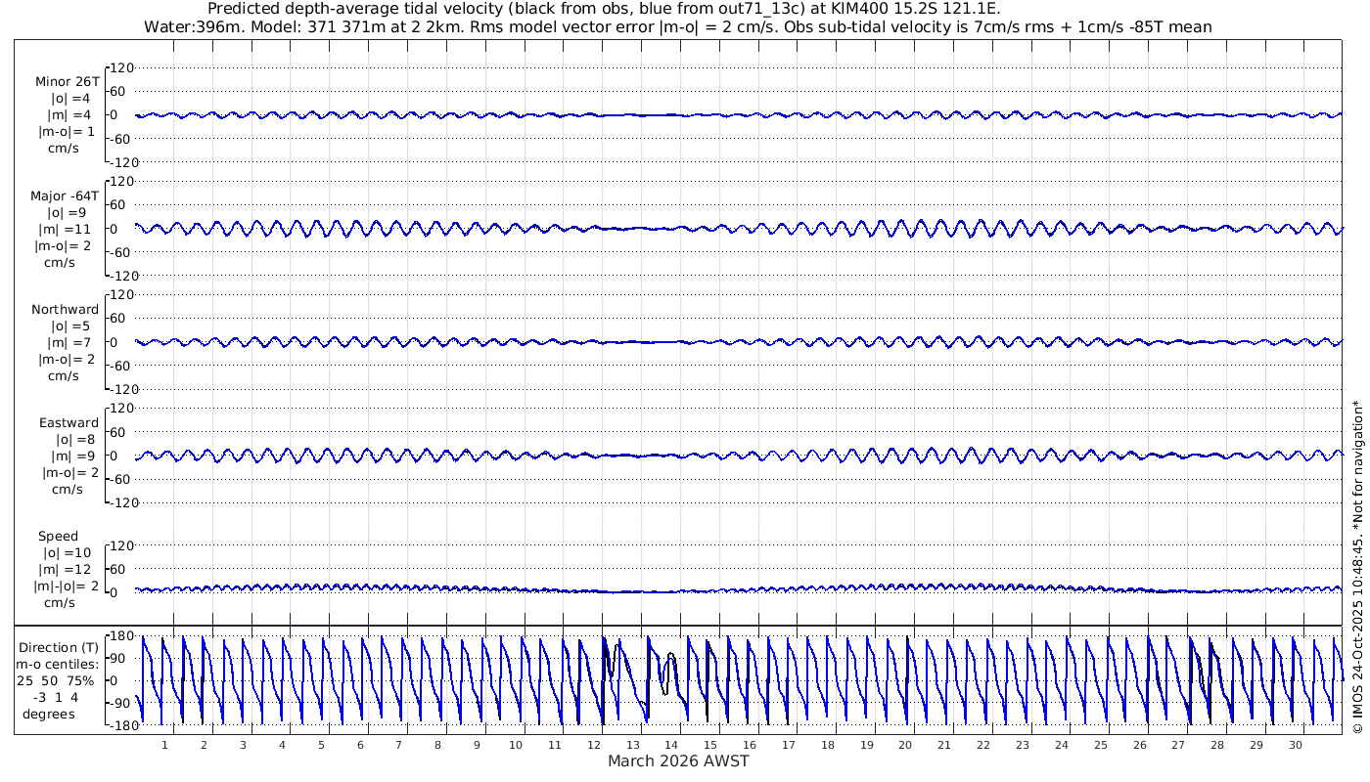Click the 'degrees' unit label

[x=50, y=715]
